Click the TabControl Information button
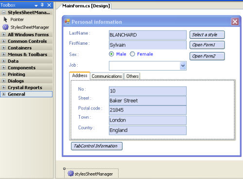 [x=97, y=146]
